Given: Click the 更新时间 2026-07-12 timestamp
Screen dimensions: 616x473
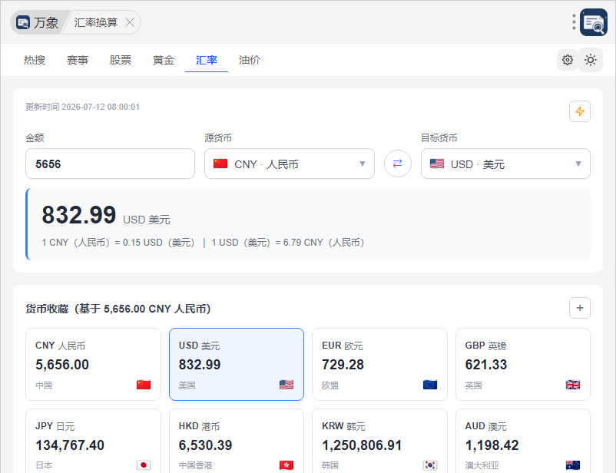Looking at the screenshot, I should coord(82,107).
